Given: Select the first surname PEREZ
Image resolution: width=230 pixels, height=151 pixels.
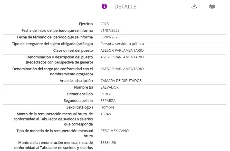Looking at the screenshot, I should tap(106, 94).
